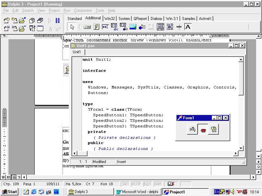This screenshot has width=262, height=196.
Task: Click the Word spelling status book icon
Action: 171,184
